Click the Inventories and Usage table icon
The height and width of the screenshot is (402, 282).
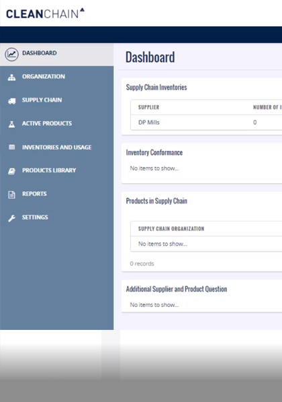point(12,147)
